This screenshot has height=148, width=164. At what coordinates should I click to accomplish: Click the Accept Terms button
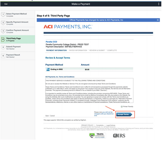point(124,115)
